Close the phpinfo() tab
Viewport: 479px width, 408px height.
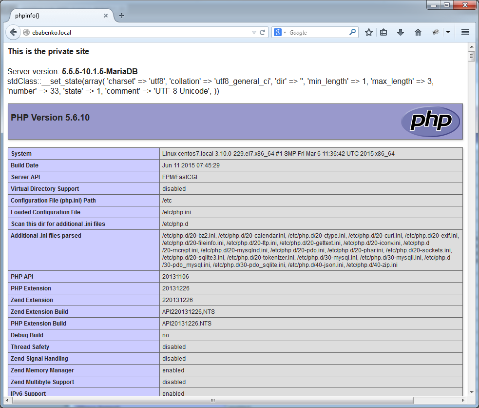(x=106, y=16)
